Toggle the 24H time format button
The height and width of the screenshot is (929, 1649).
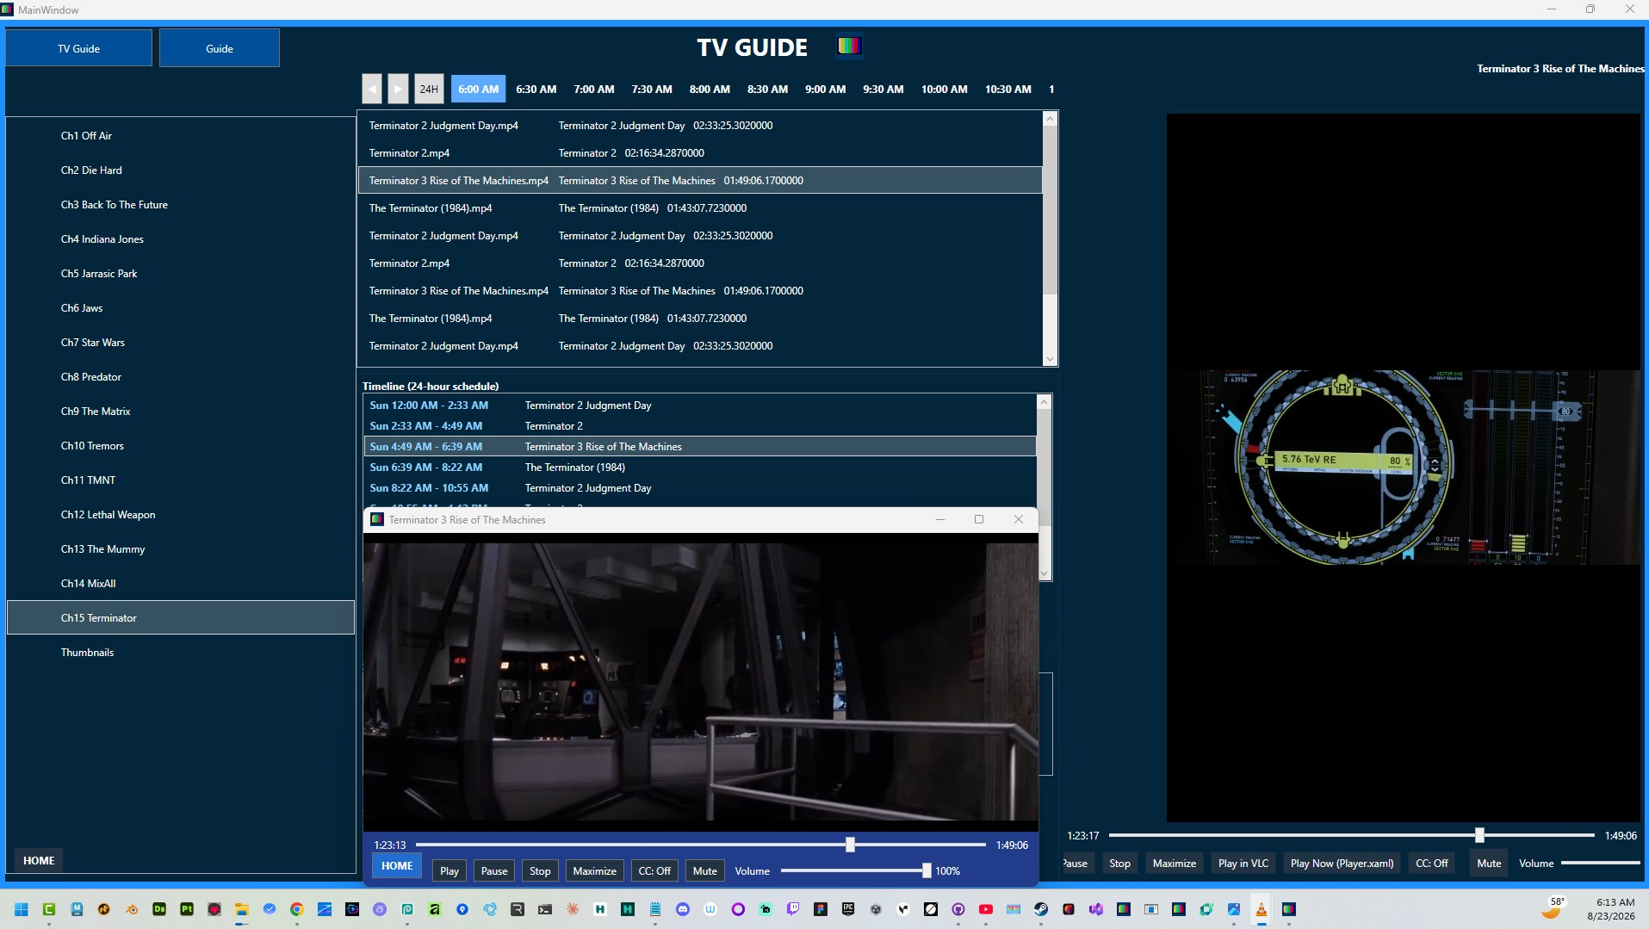point(429,89)
